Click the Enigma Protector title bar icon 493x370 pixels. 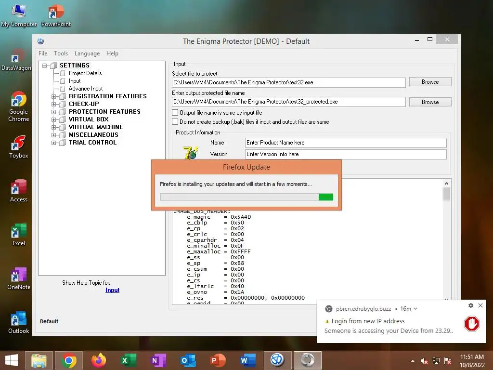(40, 41)
